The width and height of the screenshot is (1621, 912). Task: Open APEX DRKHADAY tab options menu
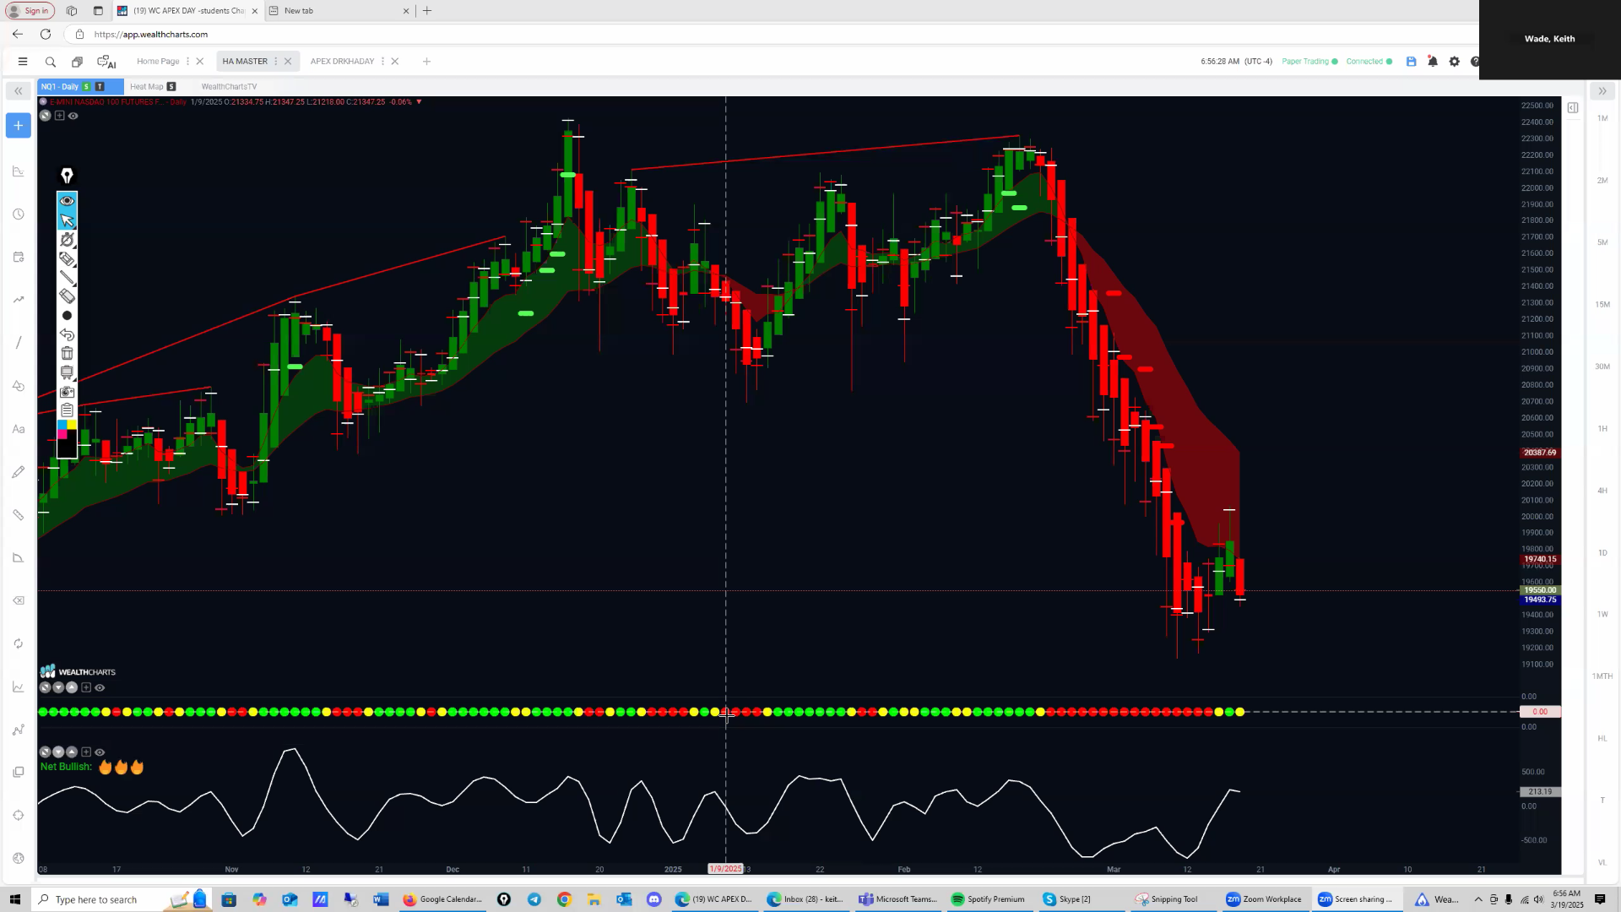pos(382,62)
